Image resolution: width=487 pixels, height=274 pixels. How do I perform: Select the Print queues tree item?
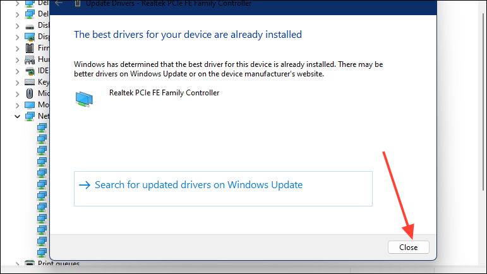[58, 263]
